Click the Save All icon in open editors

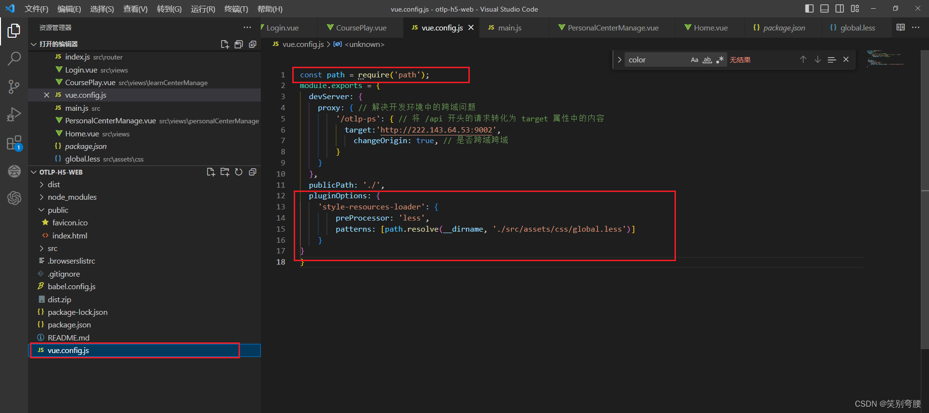239,44
